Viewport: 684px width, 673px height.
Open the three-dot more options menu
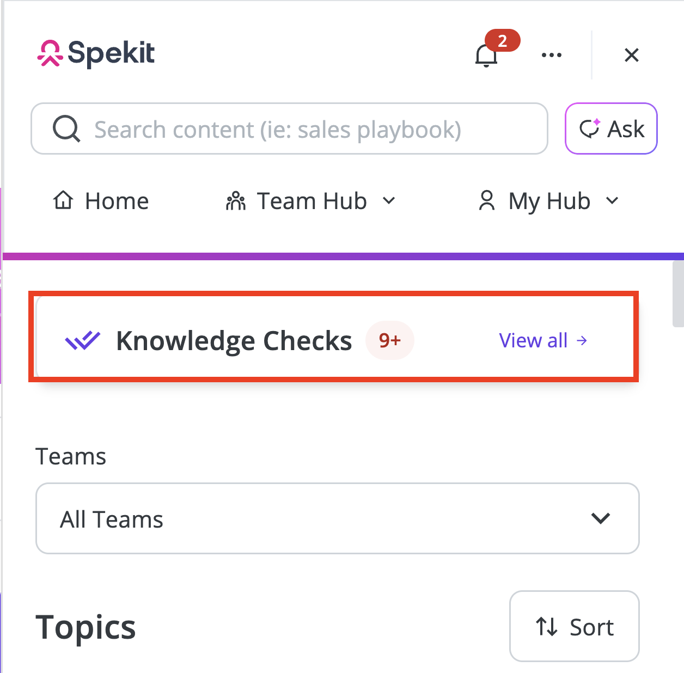[x=552, y=55]
